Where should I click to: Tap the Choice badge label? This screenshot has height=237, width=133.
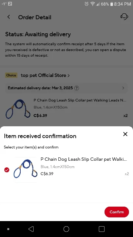[x=11, y=75]
